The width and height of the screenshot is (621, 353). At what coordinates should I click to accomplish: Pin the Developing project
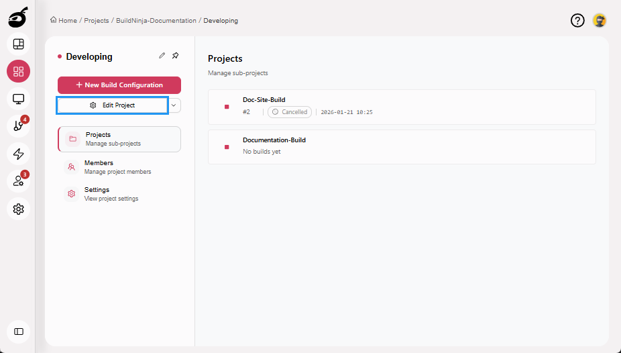[176, 56]
